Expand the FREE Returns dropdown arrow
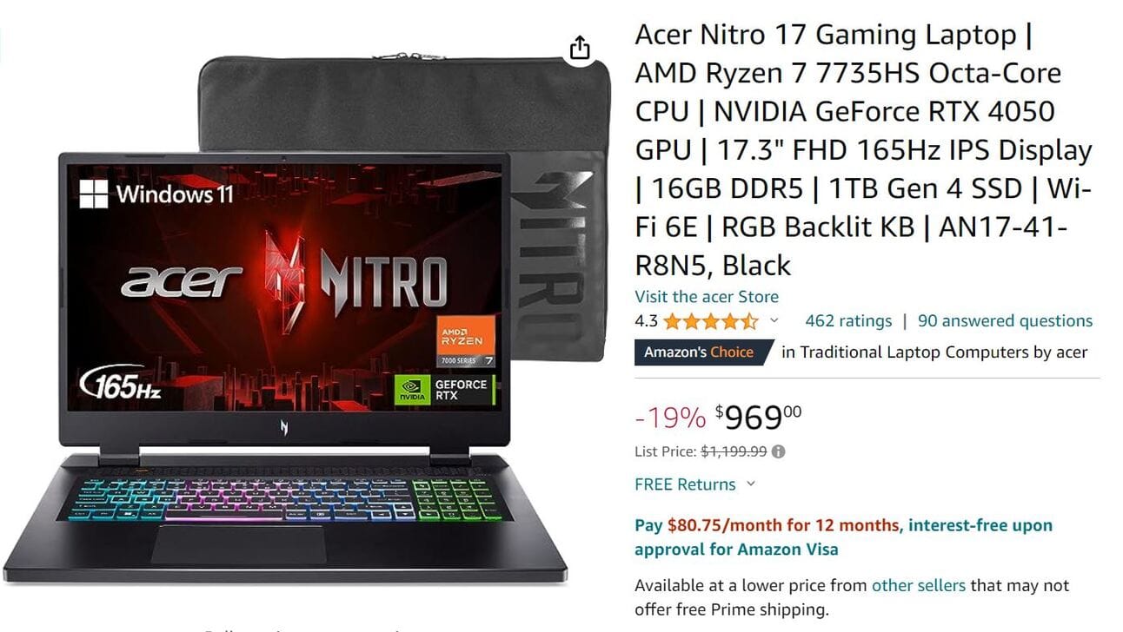Image resolution: width=1123 pixels, height=632 pixels. coord(751,484)
